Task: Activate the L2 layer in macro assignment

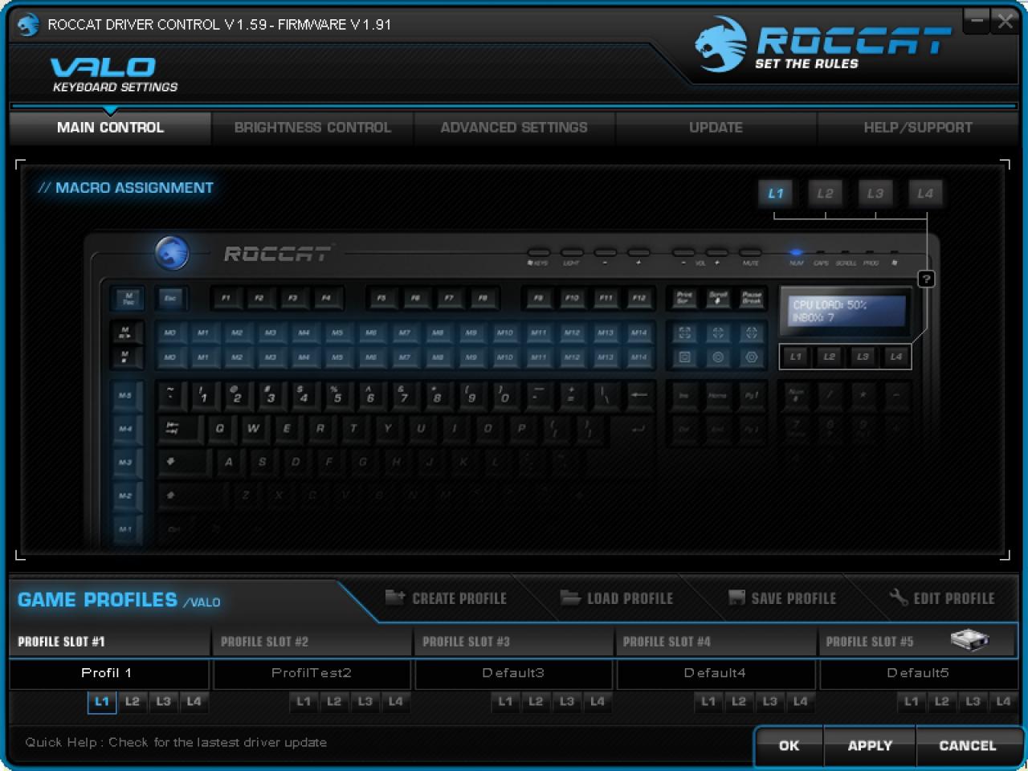Action: pos(825,194)
